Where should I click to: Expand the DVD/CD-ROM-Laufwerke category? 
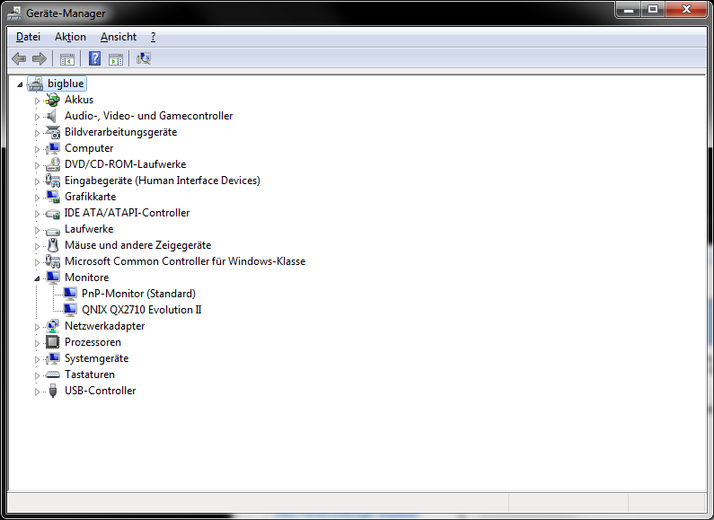click(38, 165)
